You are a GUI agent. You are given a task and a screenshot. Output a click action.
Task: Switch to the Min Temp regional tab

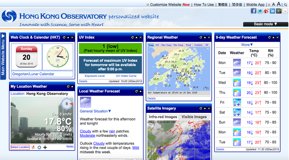click(178, 45)
